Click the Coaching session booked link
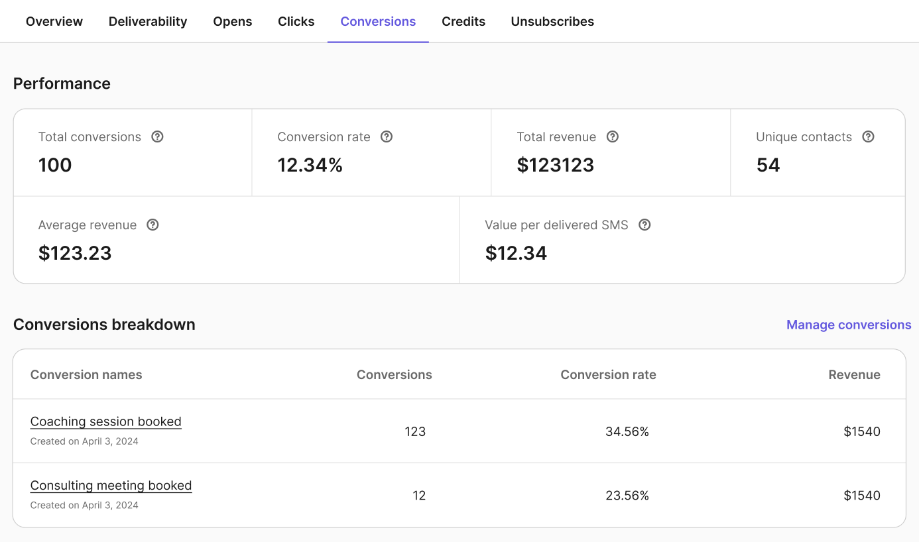 point(105,421)
